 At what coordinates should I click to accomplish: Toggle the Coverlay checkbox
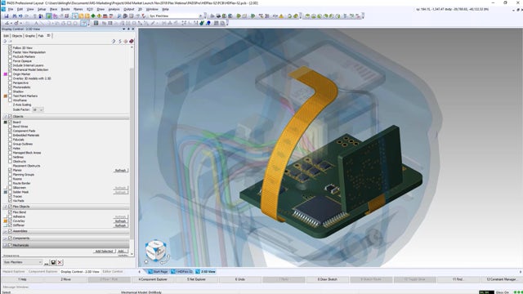coord(10,220)
